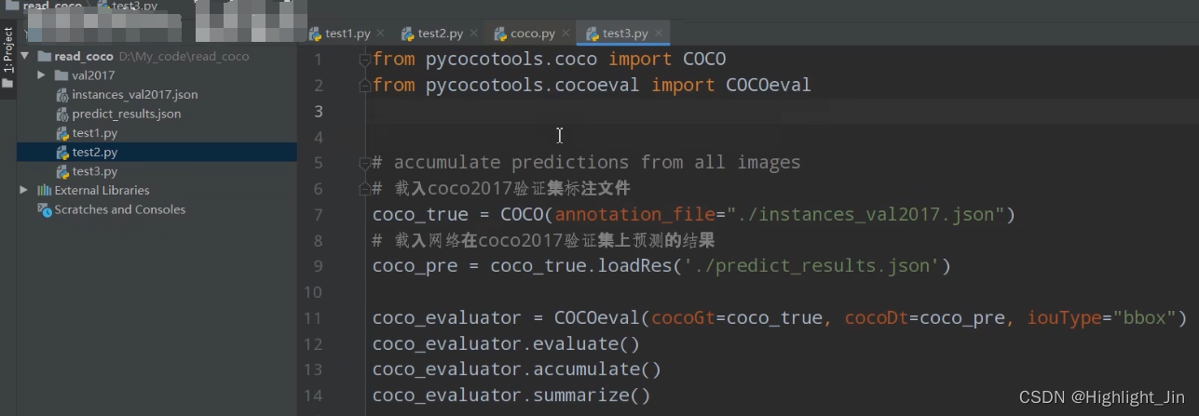Screen dimensions: 1199x416
Task: Click the read_coco root folder icon
Action: [44, 56]
